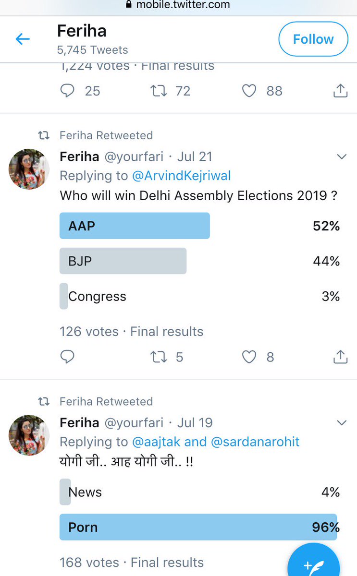
Task: Tap the mobile.twitter.com address bar
Action: coord(178,5)
